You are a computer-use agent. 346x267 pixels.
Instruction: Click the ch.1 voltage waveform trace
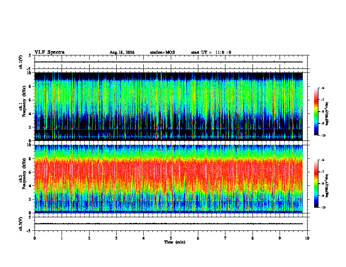[x=169, y=62]
